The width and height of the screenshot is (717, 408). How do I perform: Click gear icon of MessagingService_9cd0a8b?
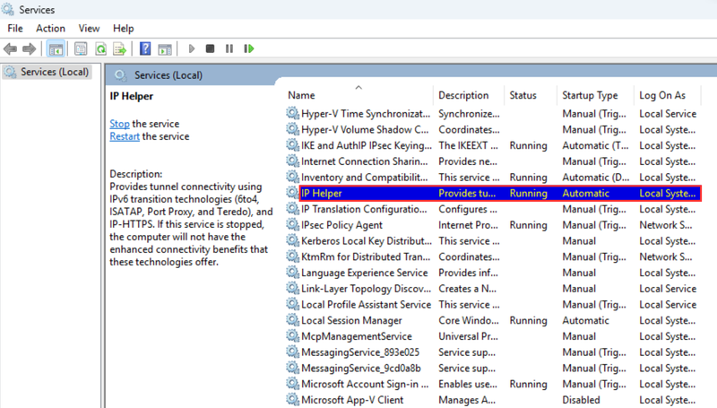point(293,368)
